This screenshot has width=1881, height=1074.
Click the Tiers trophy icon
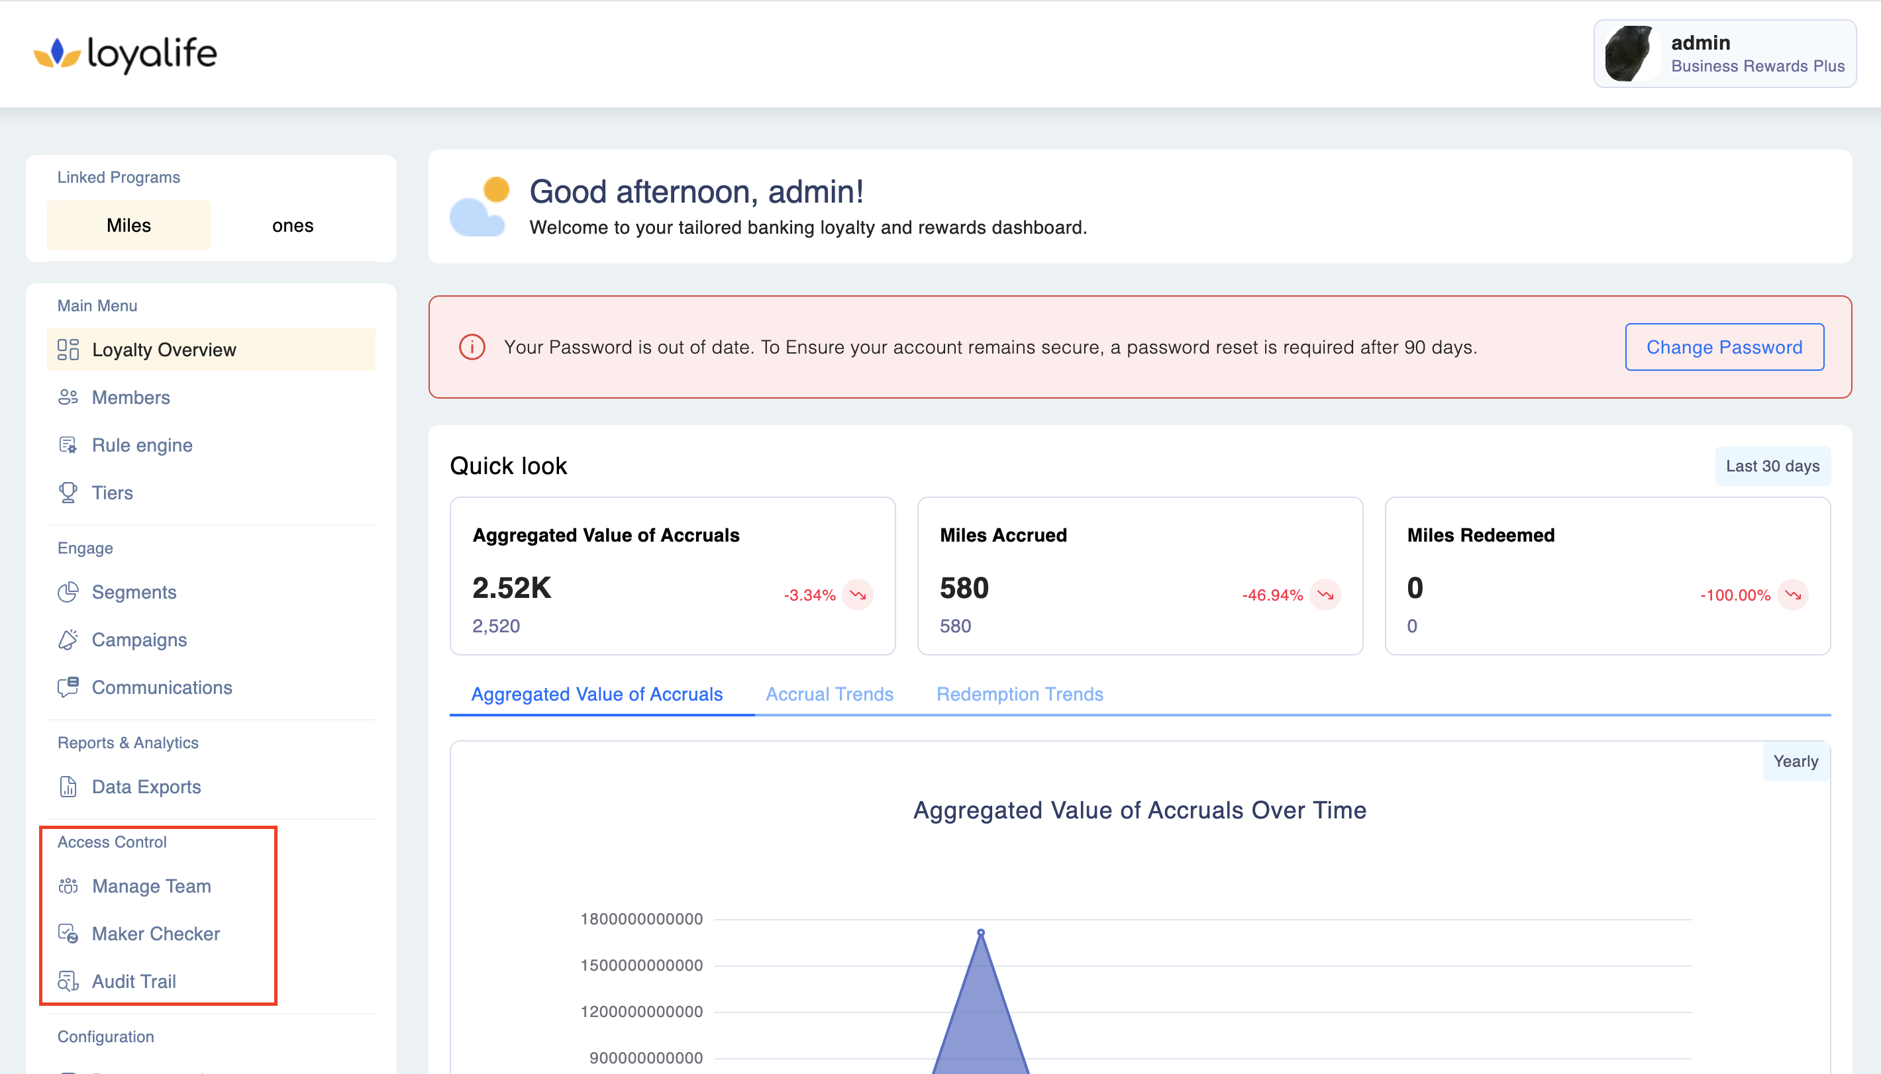pos(68,493)
